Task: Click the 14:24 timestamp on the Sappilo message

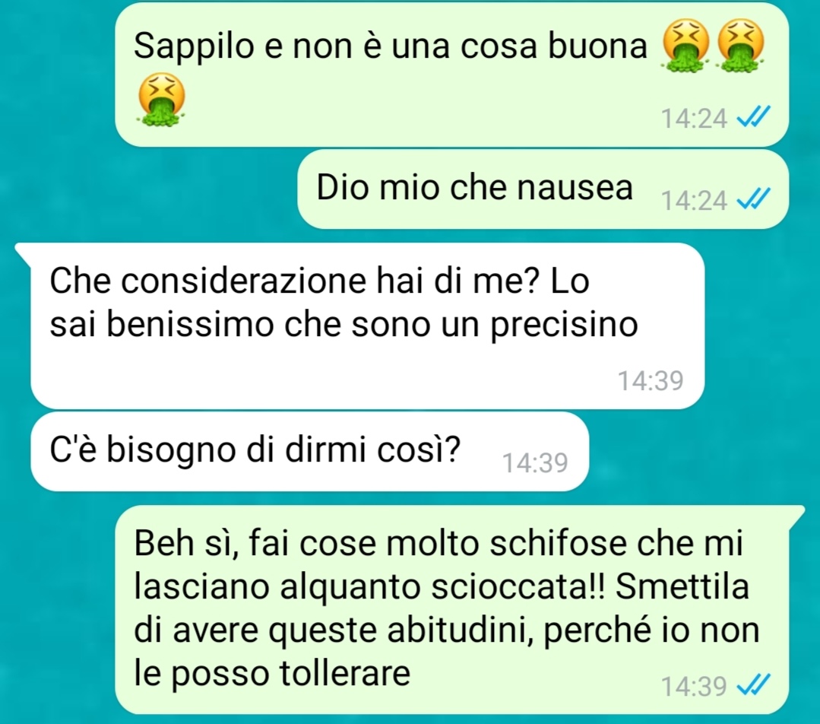Action: (694, 119)
